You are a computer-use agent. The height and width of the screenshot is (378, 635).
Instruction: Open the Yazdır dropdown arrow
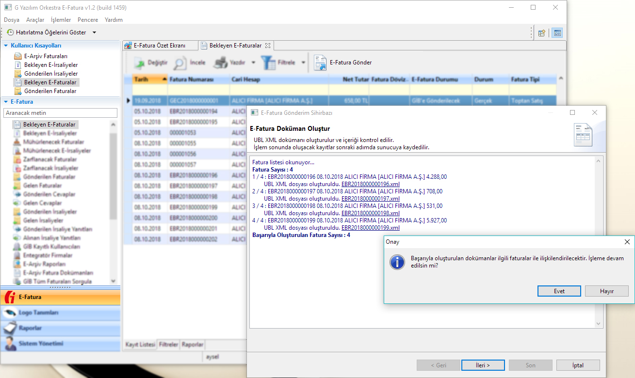pyautogui.click(x=253, y=63)
